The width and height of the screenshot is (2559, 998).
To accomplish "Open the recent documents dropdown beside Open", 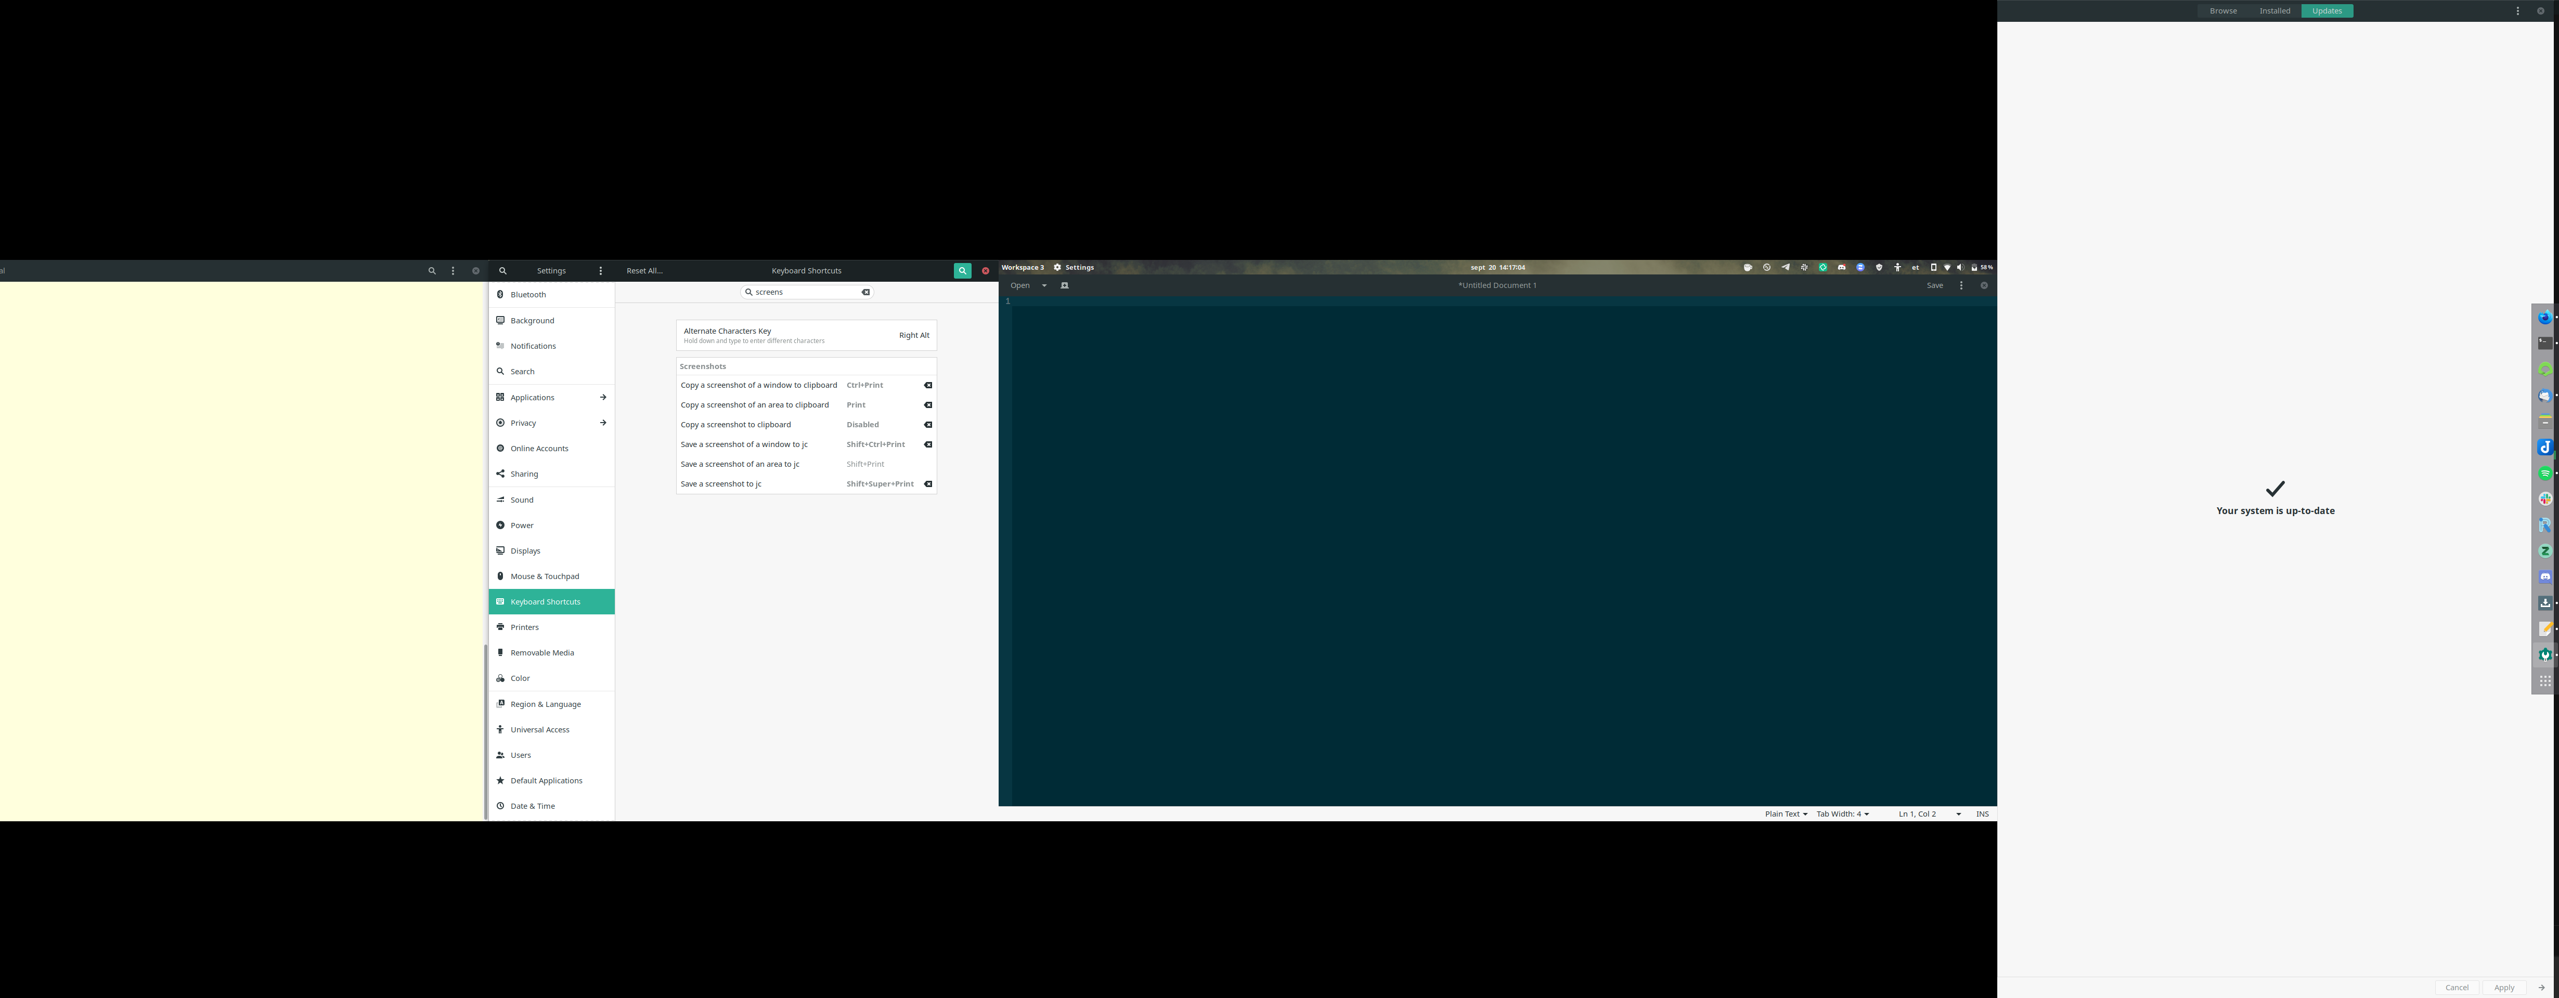I will [1044, 285].
